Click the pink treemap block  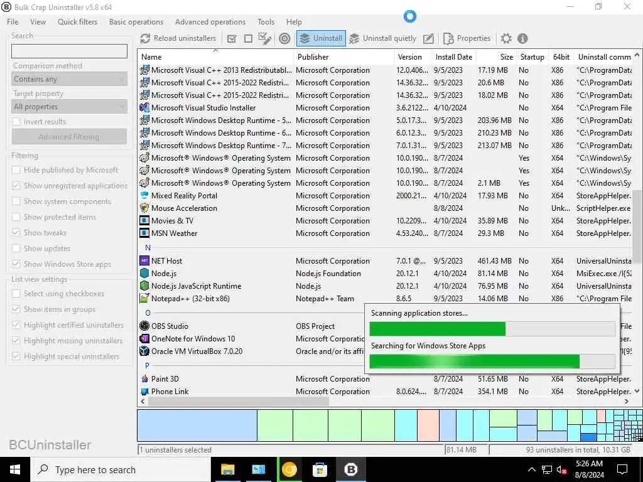coord(428,426)
